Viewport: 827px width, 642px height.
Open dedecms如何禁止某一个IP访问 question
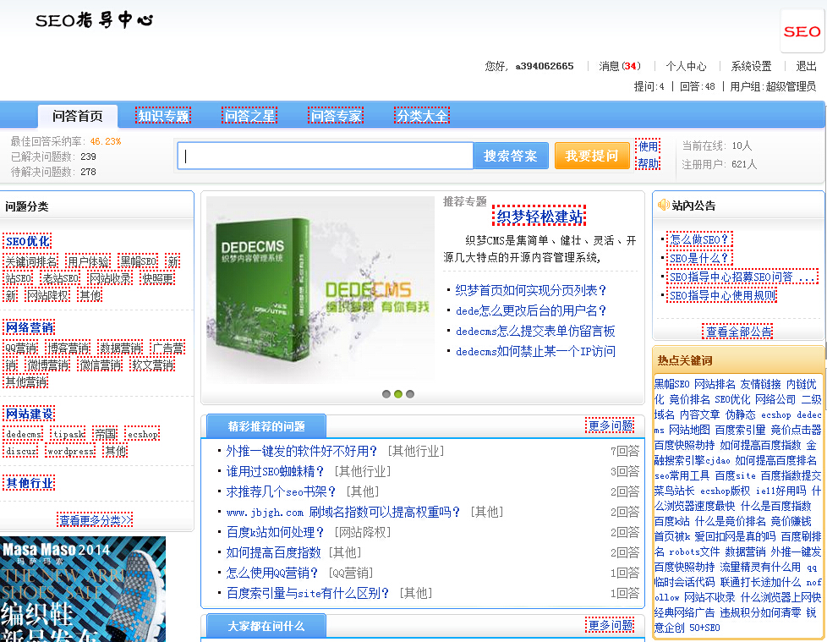535,351
